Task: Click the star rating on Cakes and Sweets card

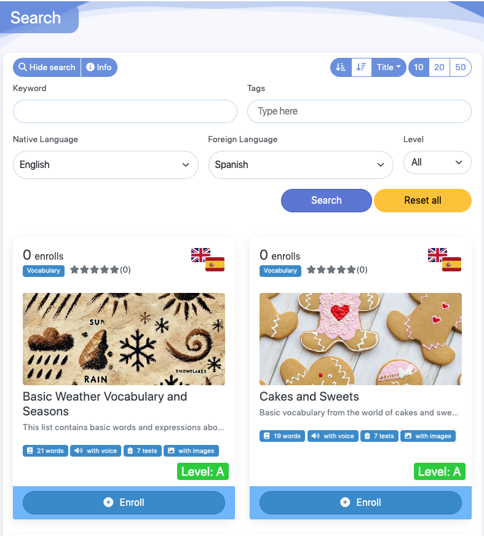Action: point(331,270)
